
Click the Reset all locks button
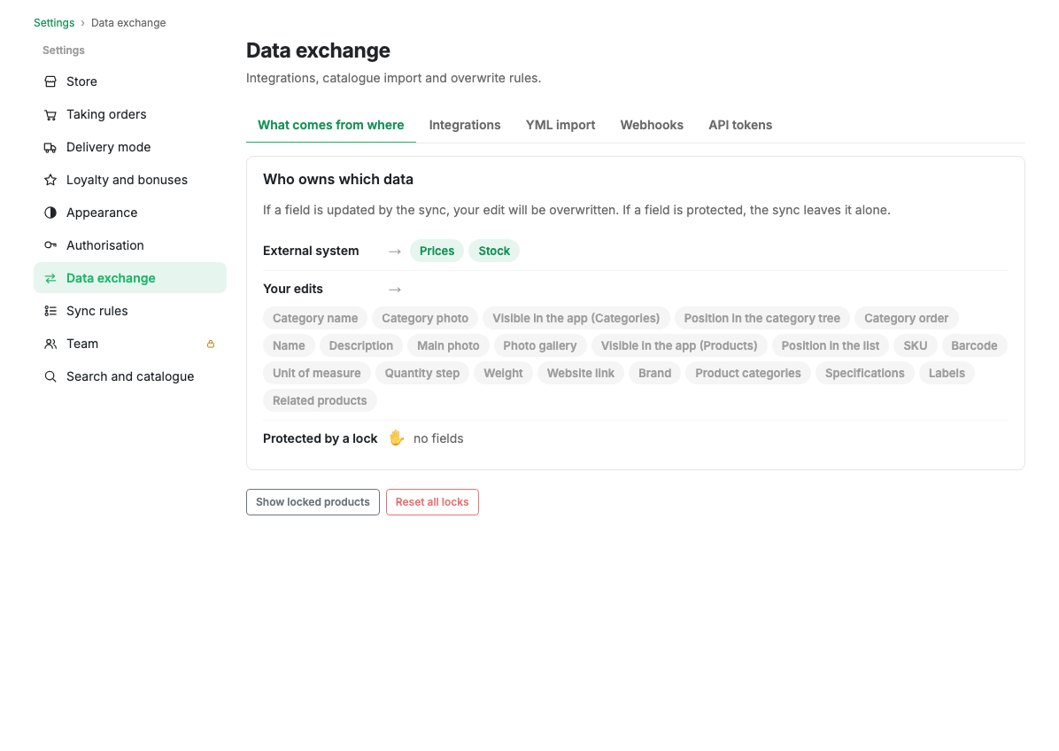click(432, 502)
